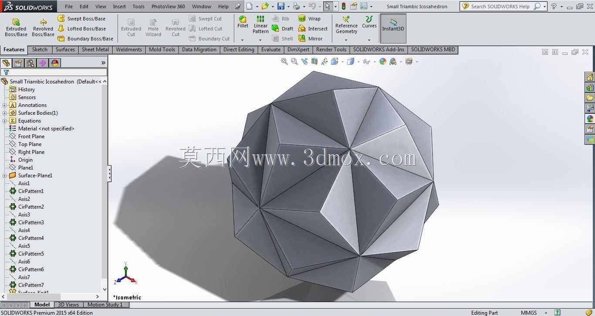
Task: Click Zoom to Fit icon in view toolbar
Action: 284,62
